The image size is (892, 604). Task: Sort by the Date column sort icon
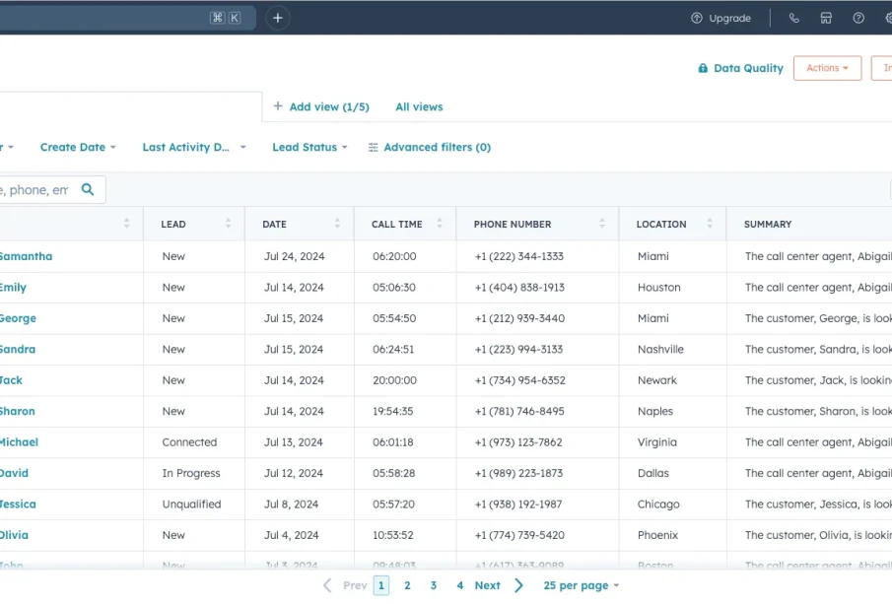point(337,224)
